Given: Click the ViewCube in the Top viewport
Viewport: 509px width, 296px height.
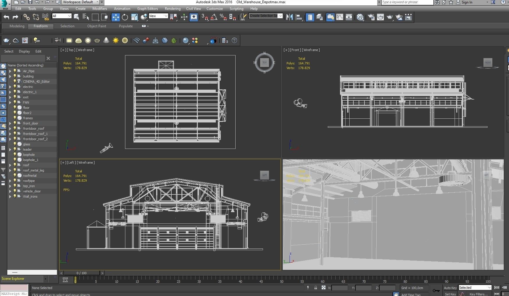Looking at the screenshot, I should click(264, 62).
